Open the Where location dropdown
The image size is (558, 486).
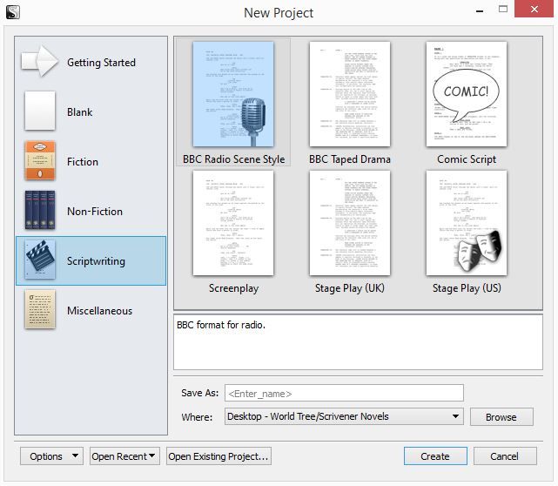[344, 416]
